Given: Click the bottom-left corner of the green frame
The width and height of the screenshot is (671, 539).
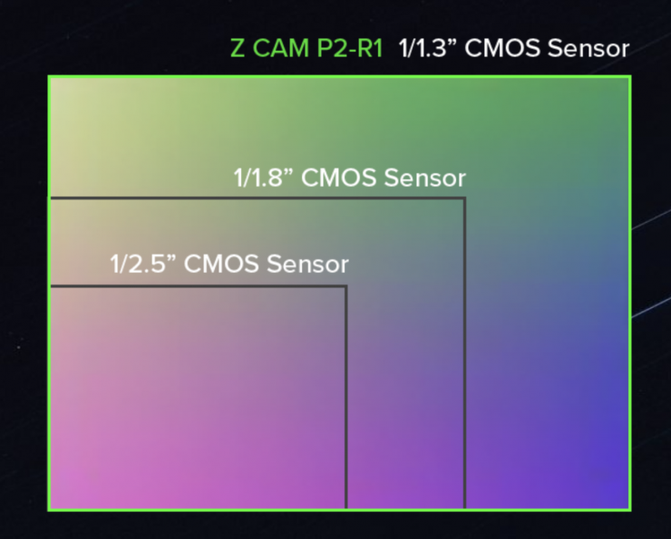Looking at the screenshot, I should [49, 509].
